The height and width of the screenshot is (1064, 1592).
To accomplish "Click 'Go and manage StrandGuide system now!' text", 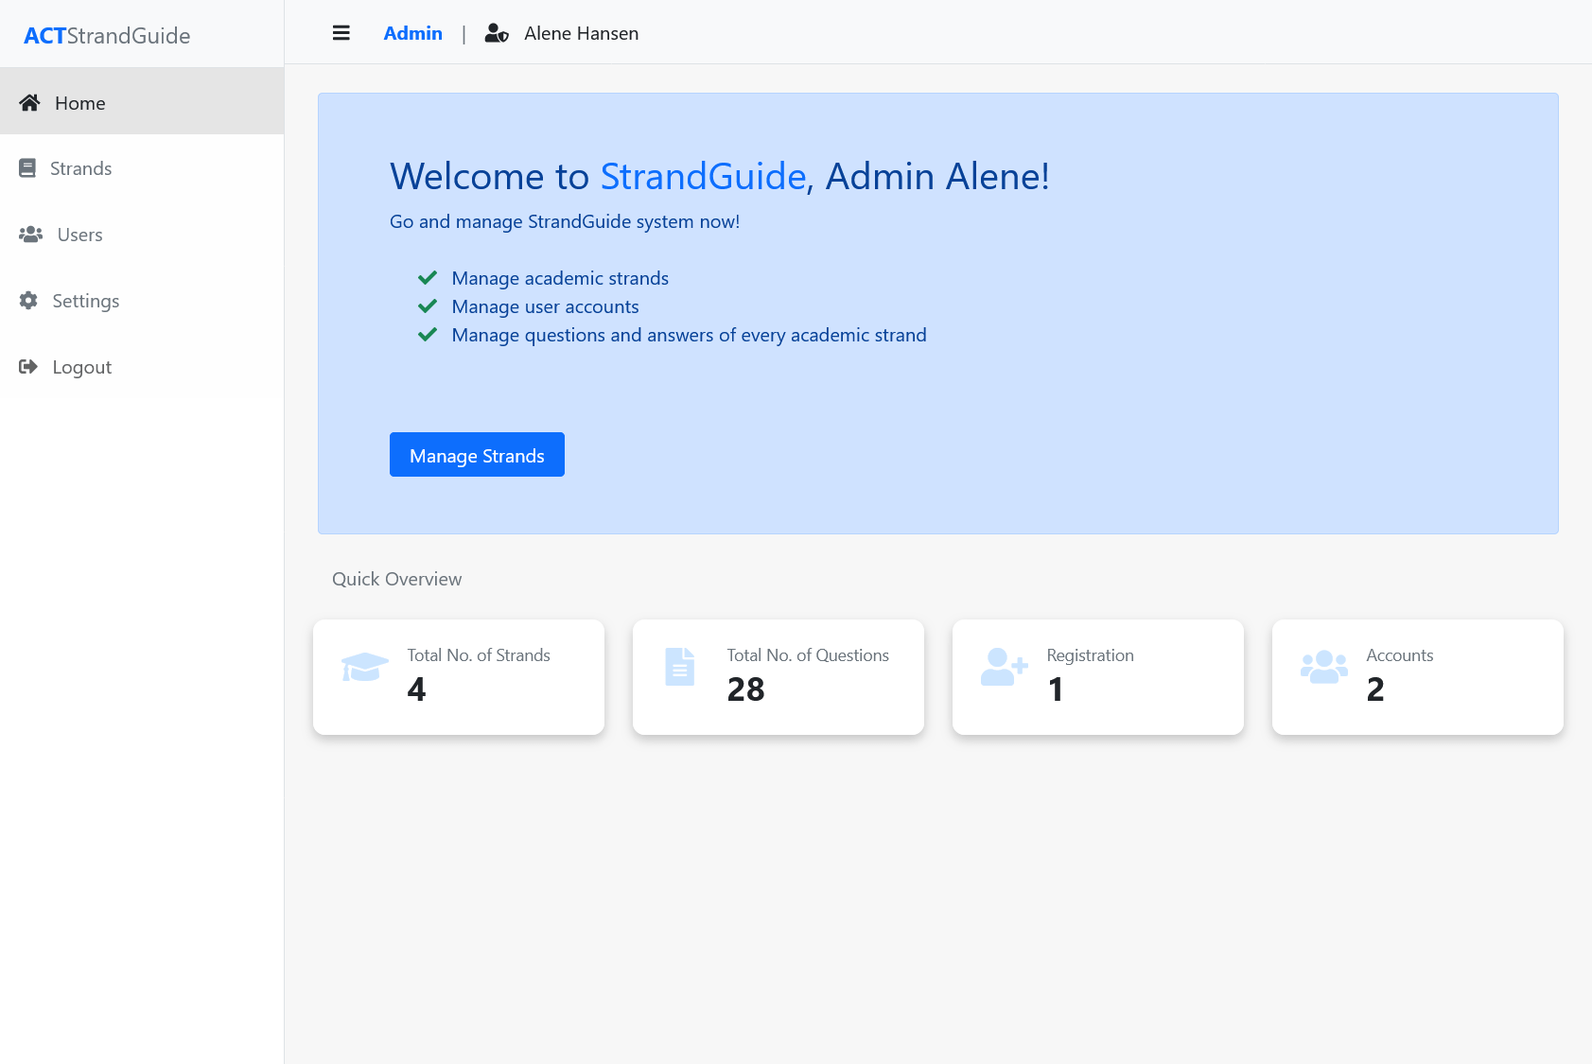I will point(565,221).
